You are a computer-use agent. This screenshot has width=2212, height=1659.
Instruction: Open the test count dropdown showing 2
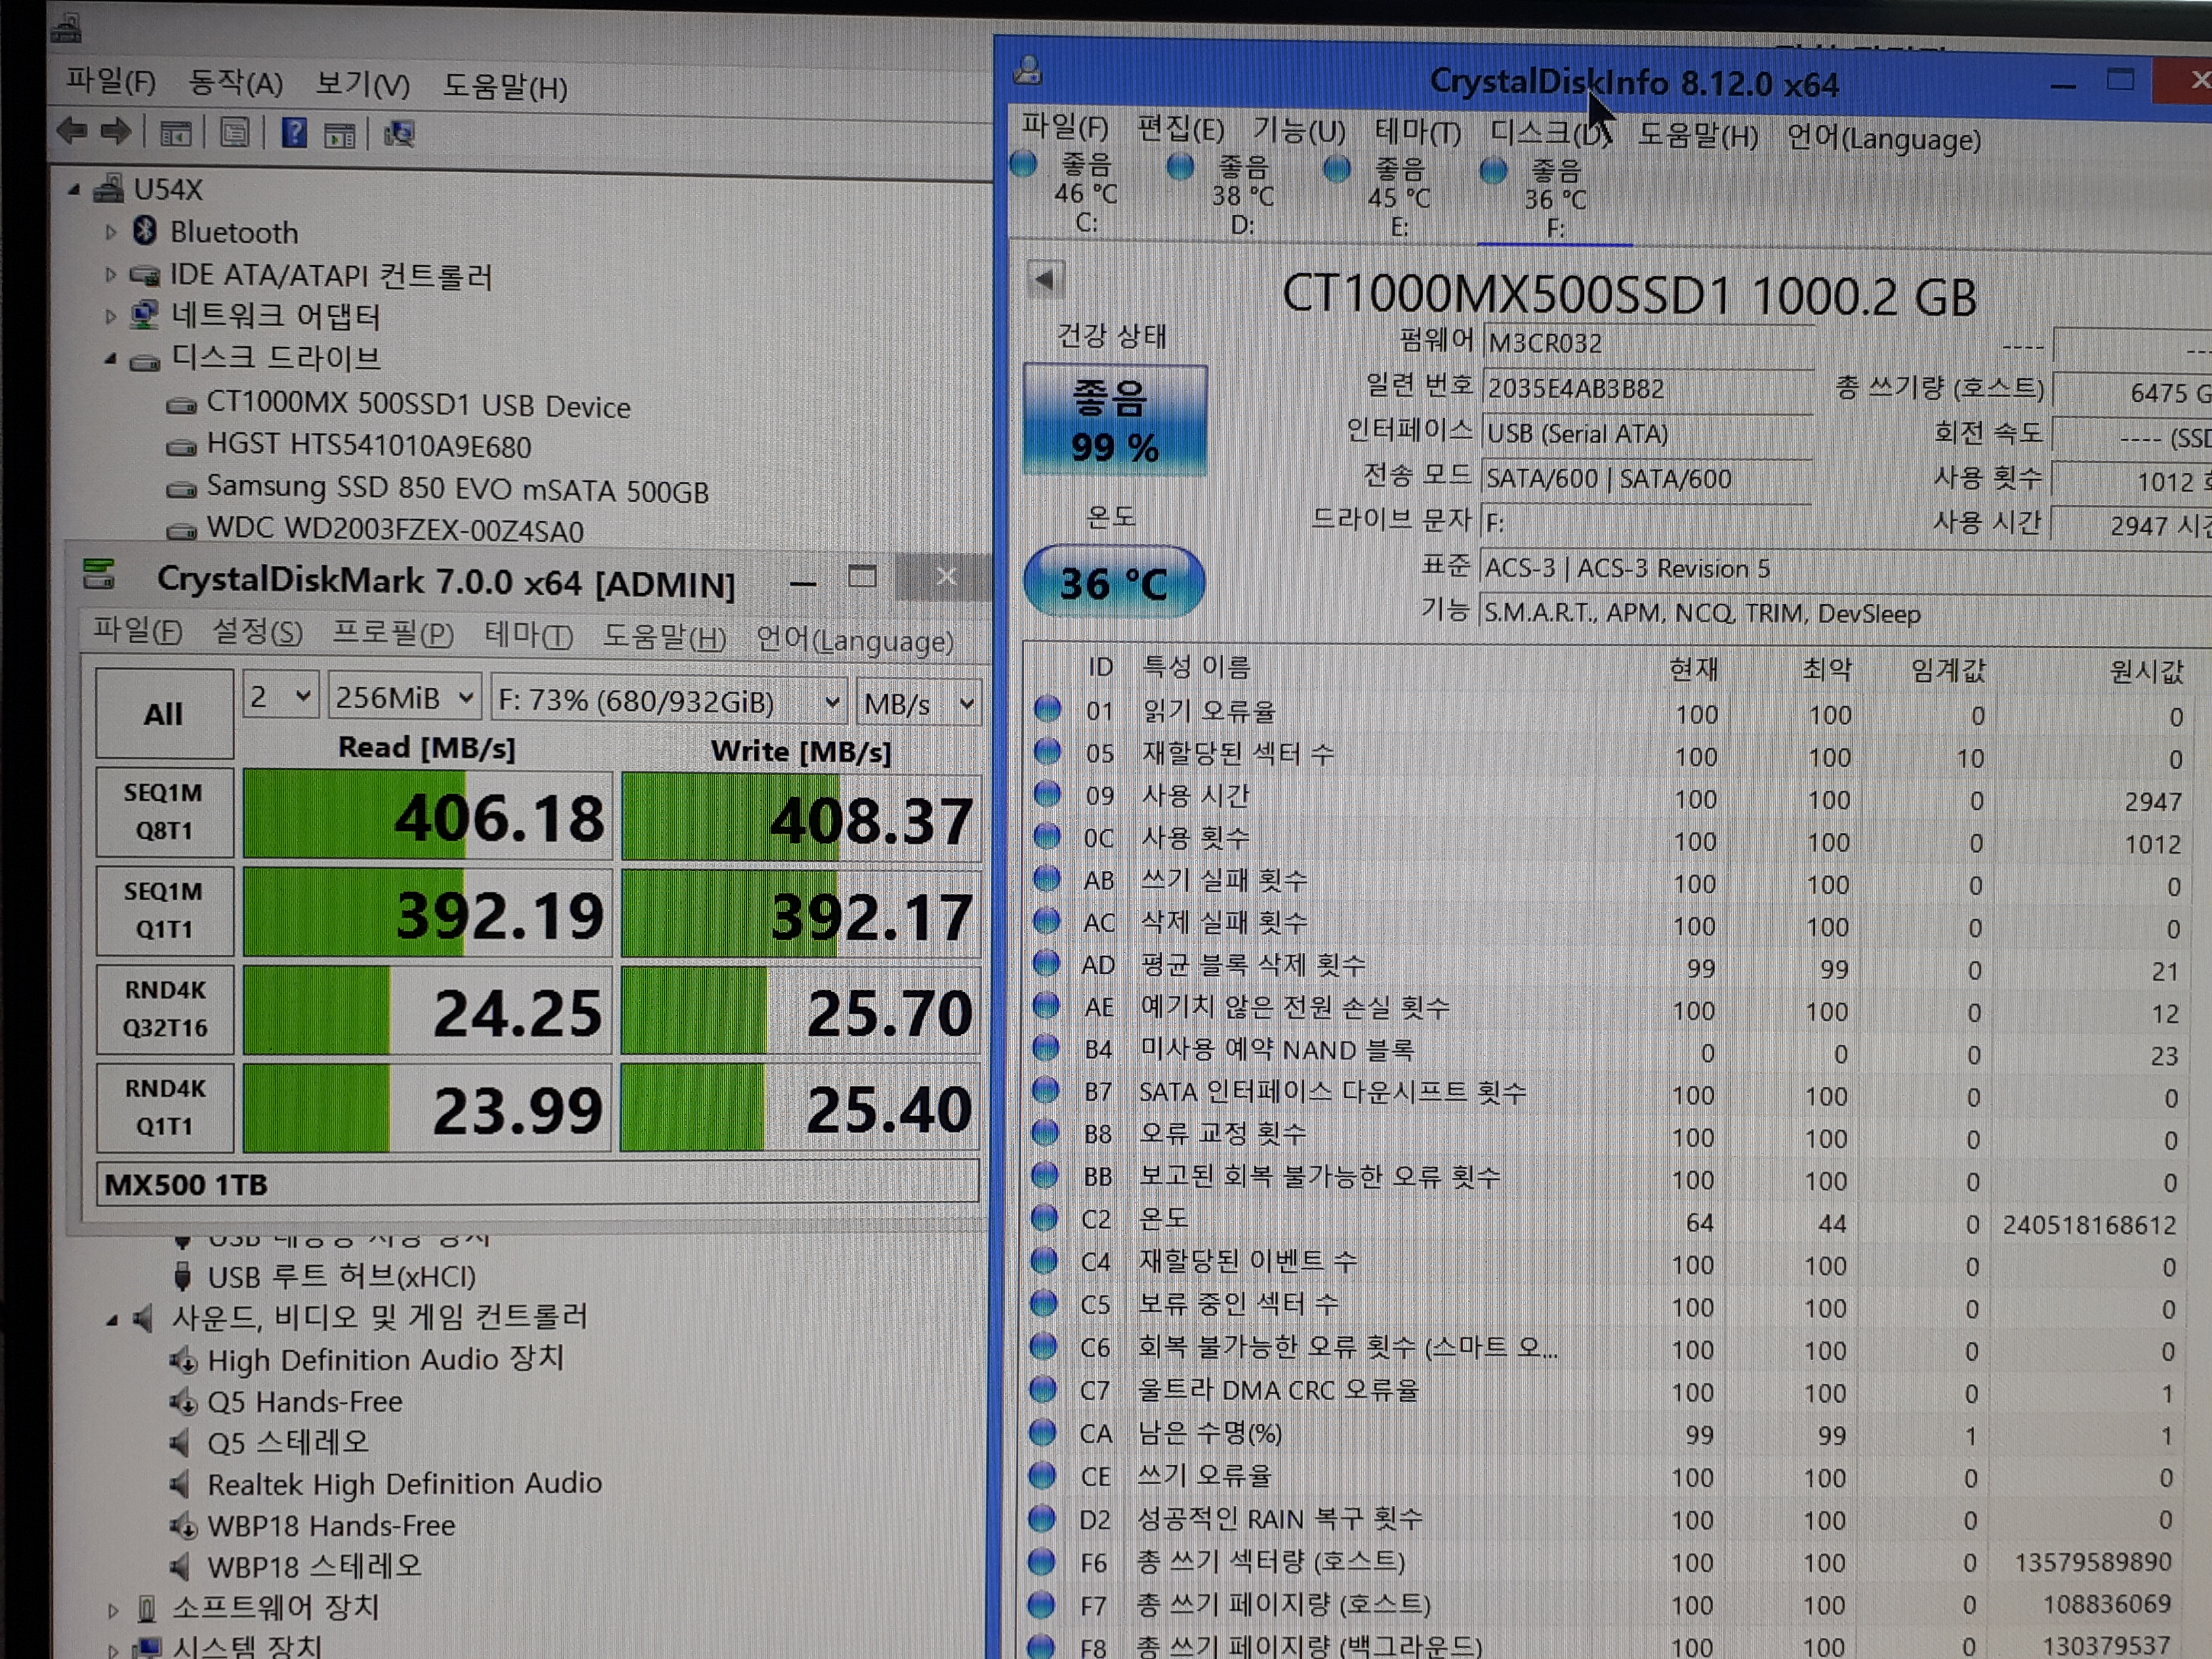tap(281, 697)
